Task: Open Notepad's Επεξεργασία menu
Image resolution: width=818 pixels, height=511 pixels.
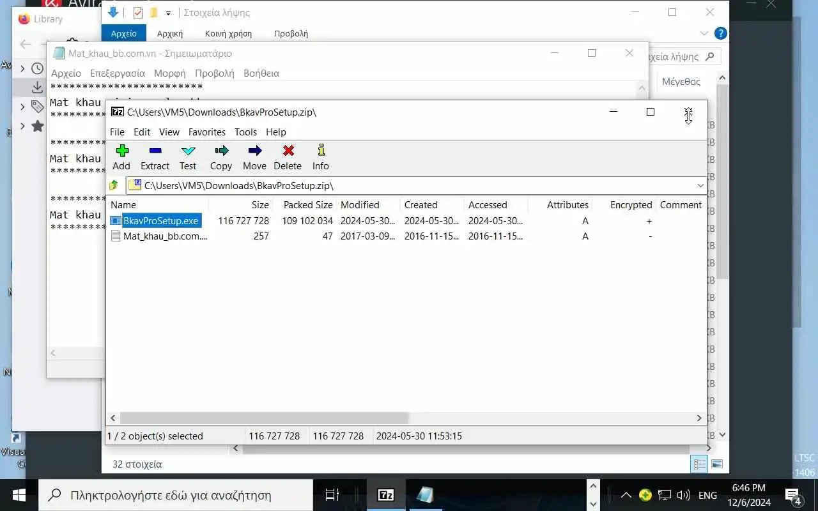Action: (x=118, y=73)
